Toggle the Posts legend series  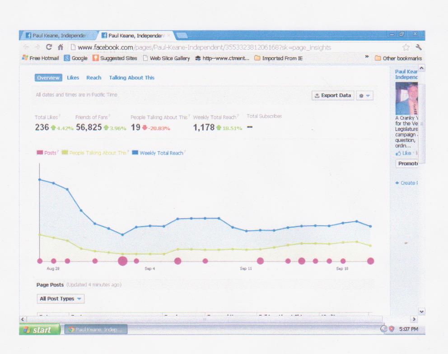click(47, 153)
